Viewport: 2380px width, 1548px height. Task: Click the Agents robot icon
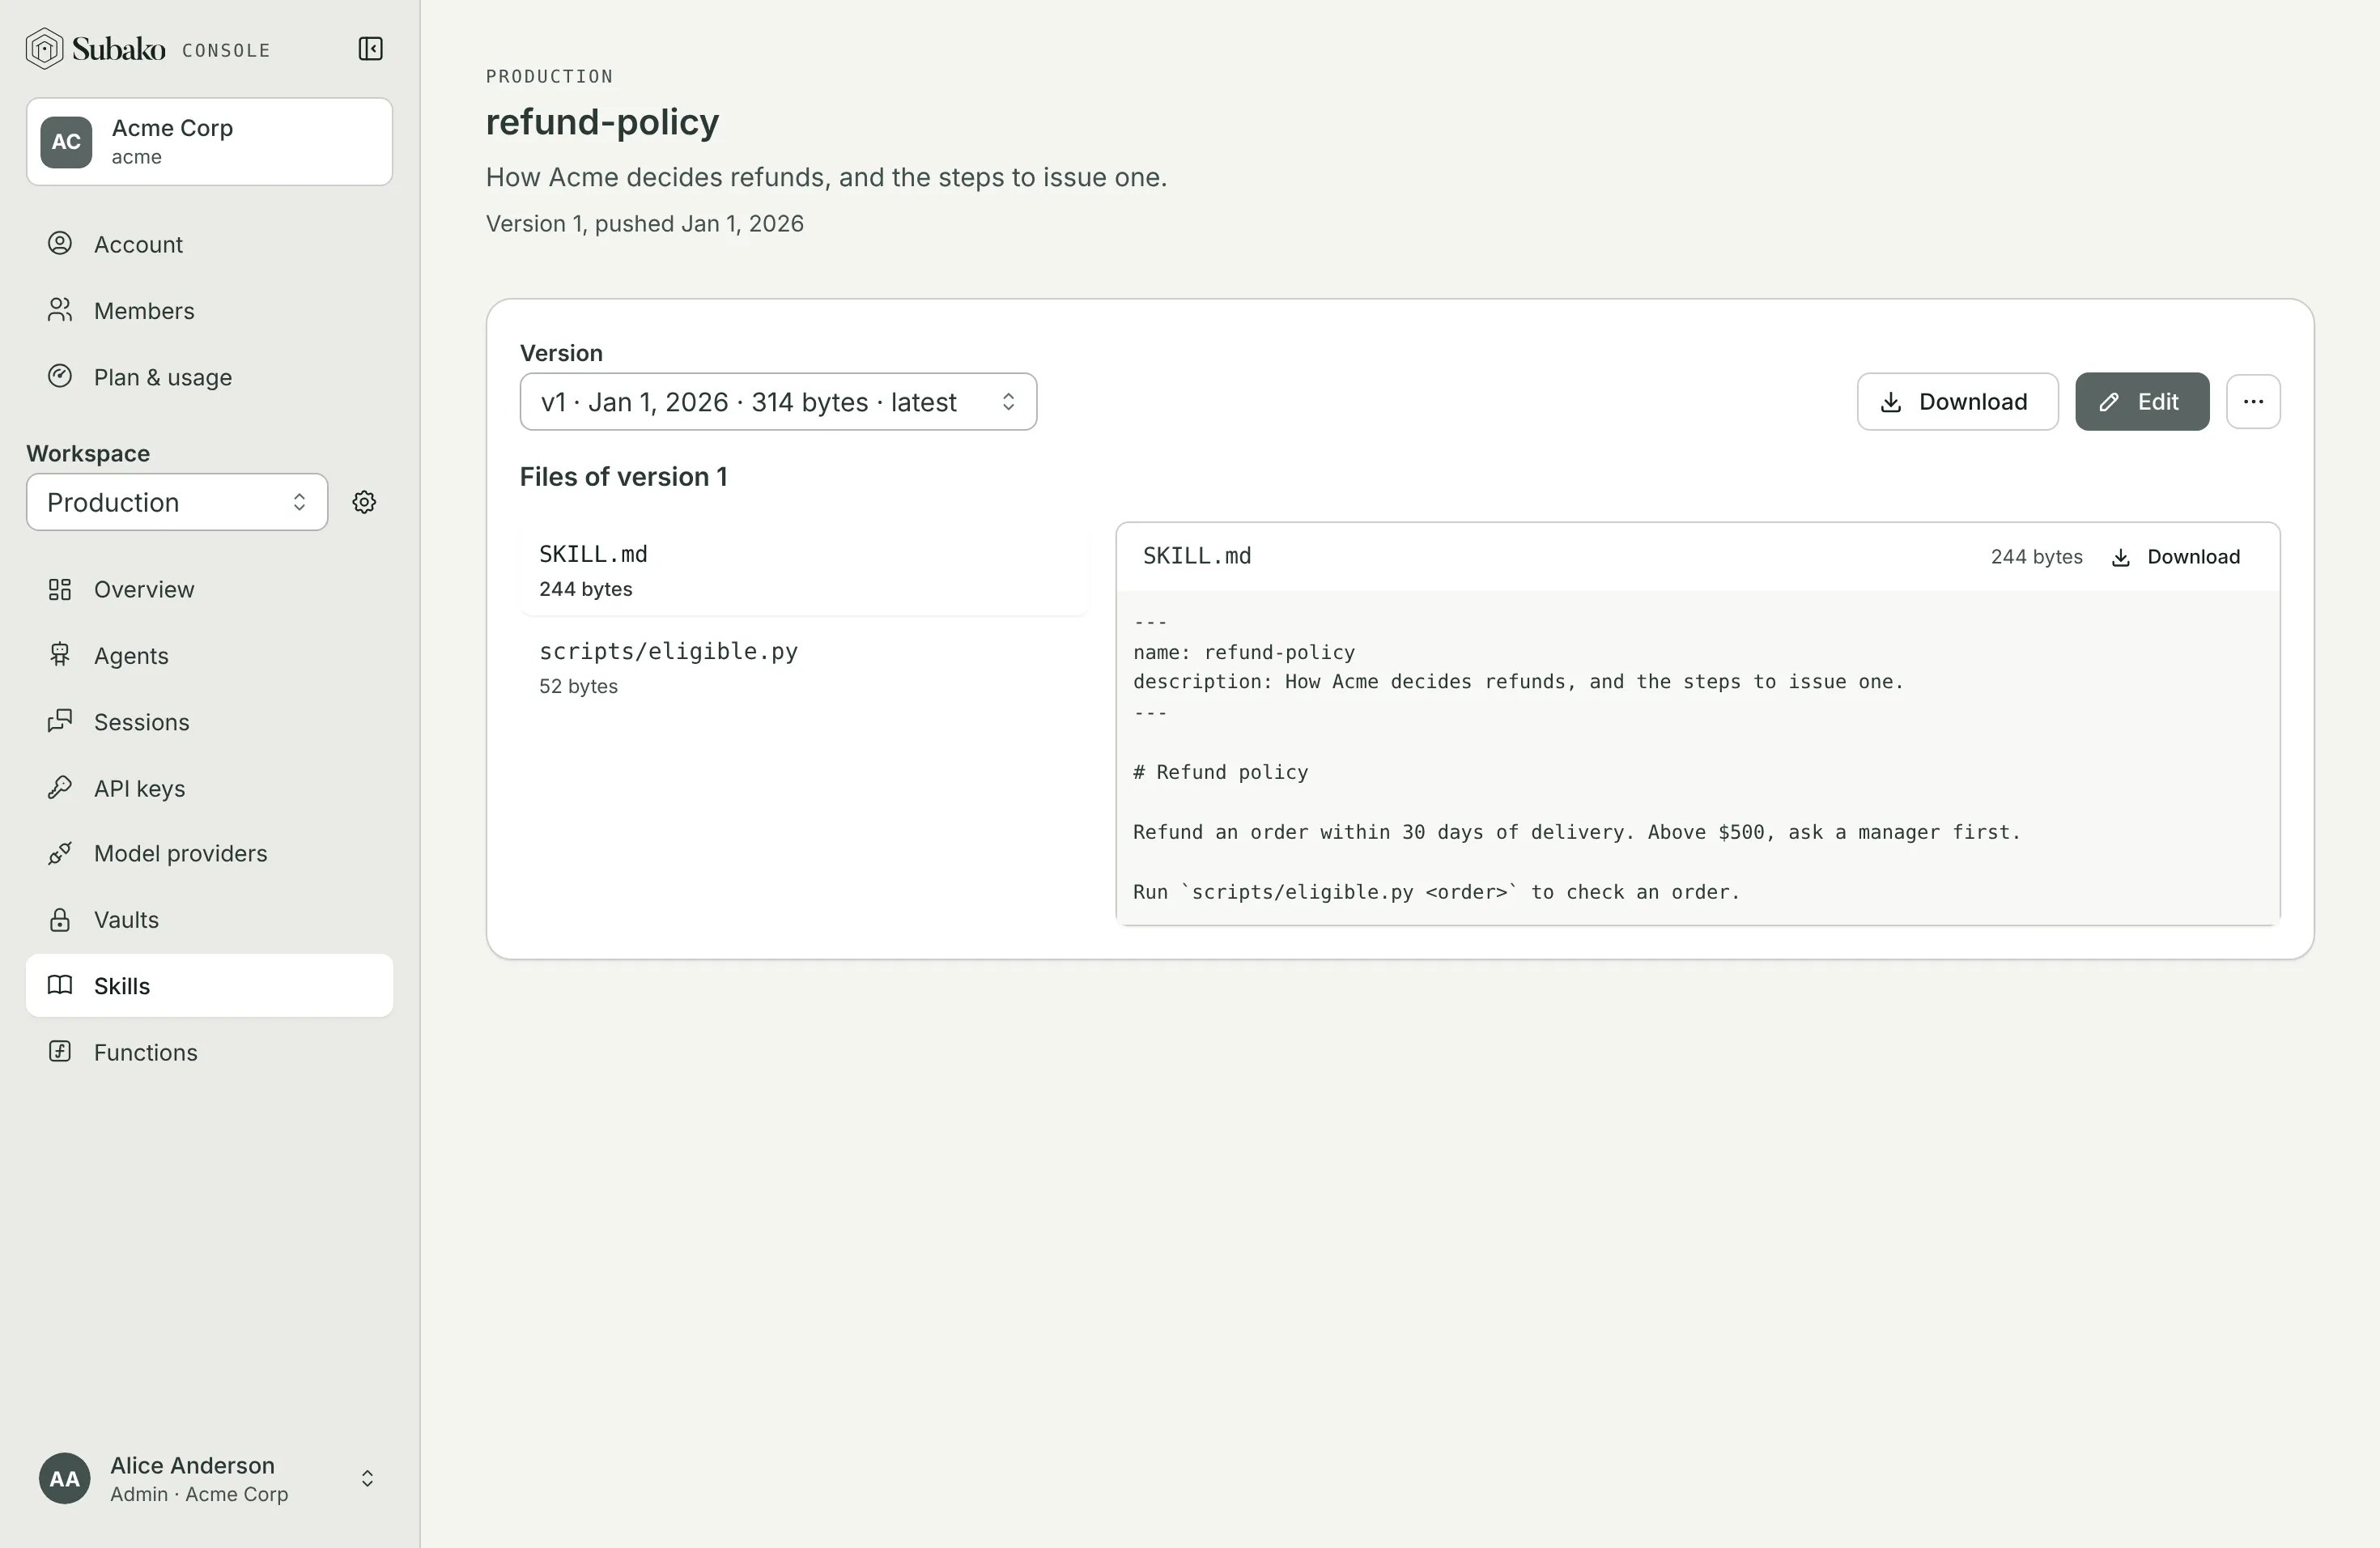60,655
